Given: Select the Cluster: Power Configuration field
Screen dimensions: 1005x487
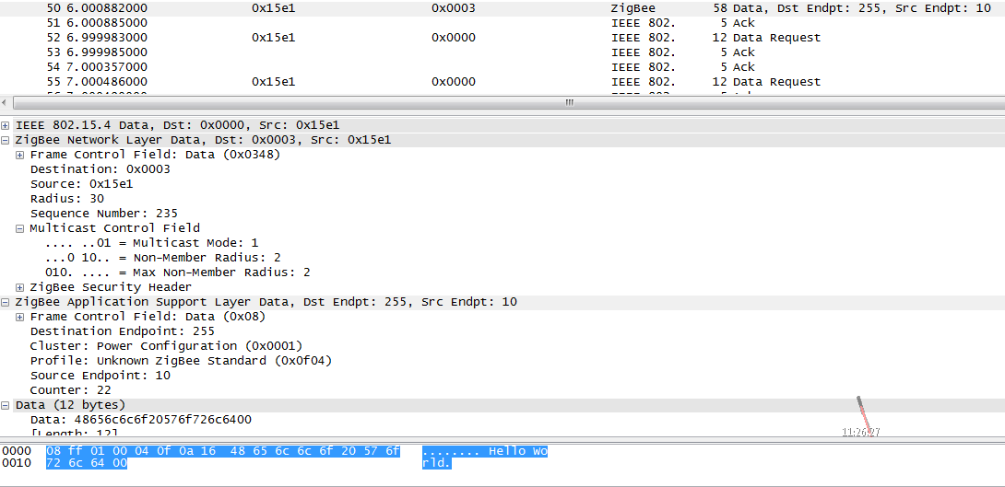Looking at the screenshot, I should 166,346.
